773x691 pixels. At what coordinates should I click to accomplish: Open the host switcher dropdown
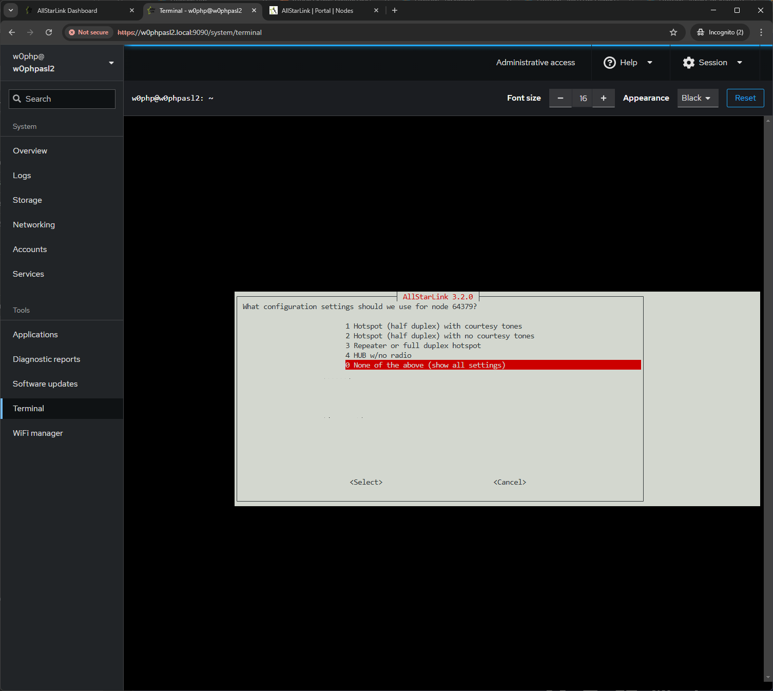[111, 63]
